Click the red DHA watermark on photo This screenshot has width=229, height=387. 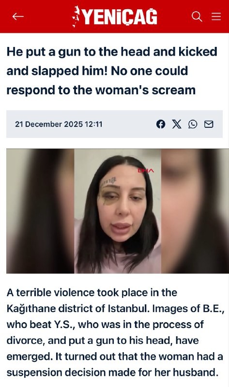tap(146, 171)
